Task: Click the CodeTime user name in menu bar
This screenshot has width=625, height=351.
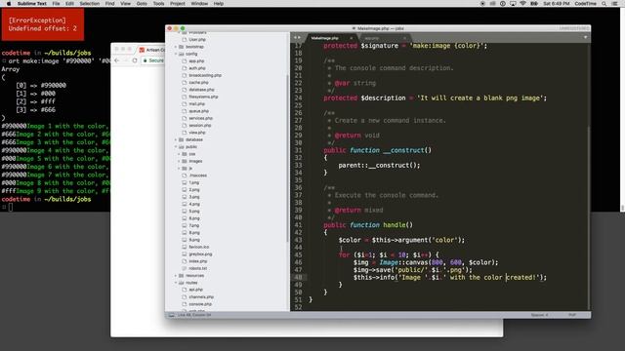Action: click(586, 4)
